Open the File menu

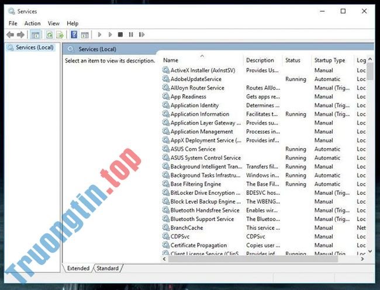tap(13, 23)
